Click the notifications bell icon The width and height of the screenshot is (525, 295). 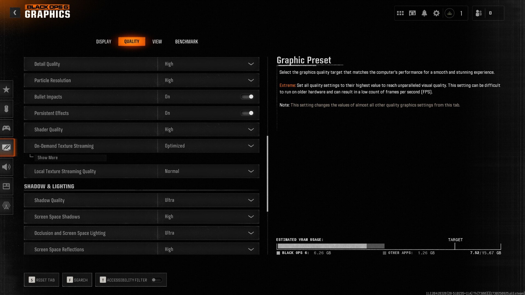[x=424, y=13]
